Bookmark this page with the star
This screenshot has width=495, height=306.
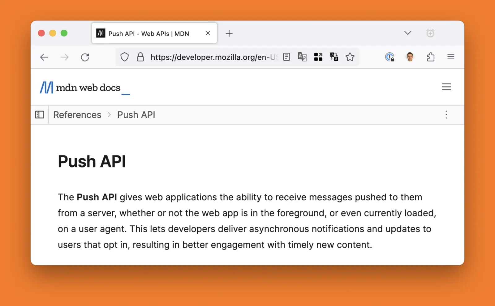(x=350, y=57)
